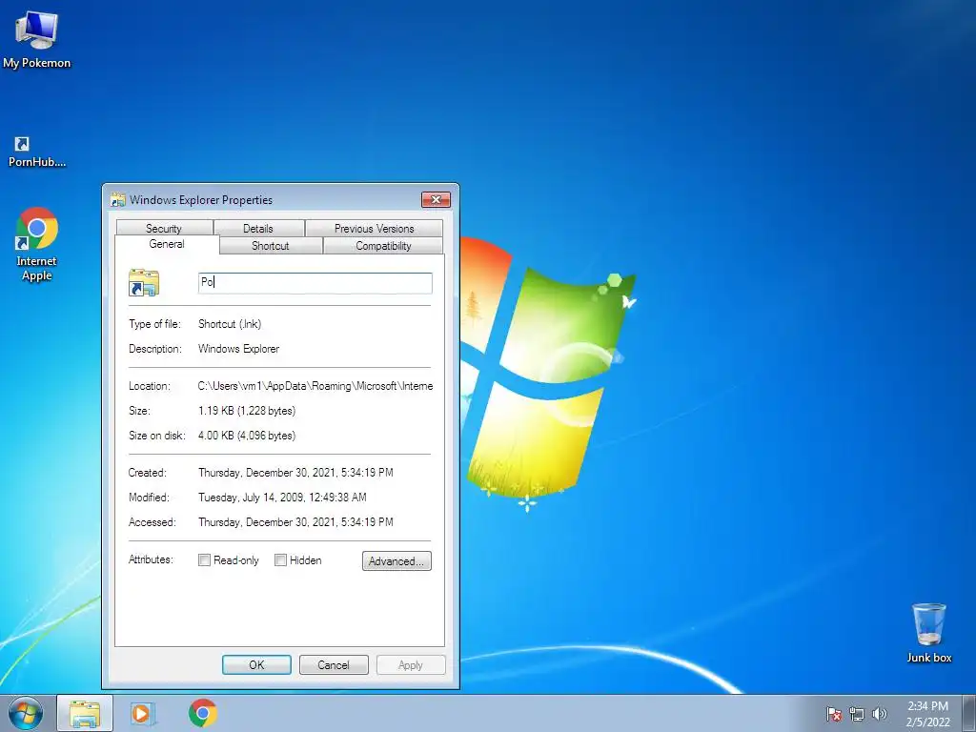976x732 pixels.
Task: Click the shortcut folder icon in Properties dialog
Action: click(144, 282)
